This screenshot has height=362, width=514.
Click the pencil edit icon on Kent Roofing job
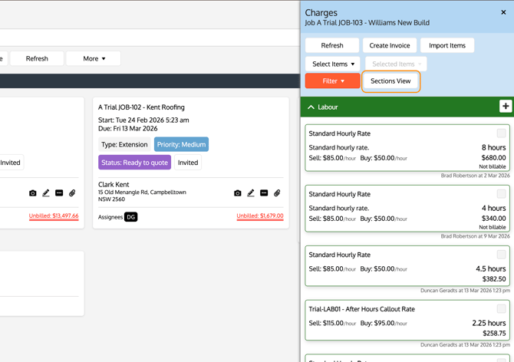coord(251,193)
